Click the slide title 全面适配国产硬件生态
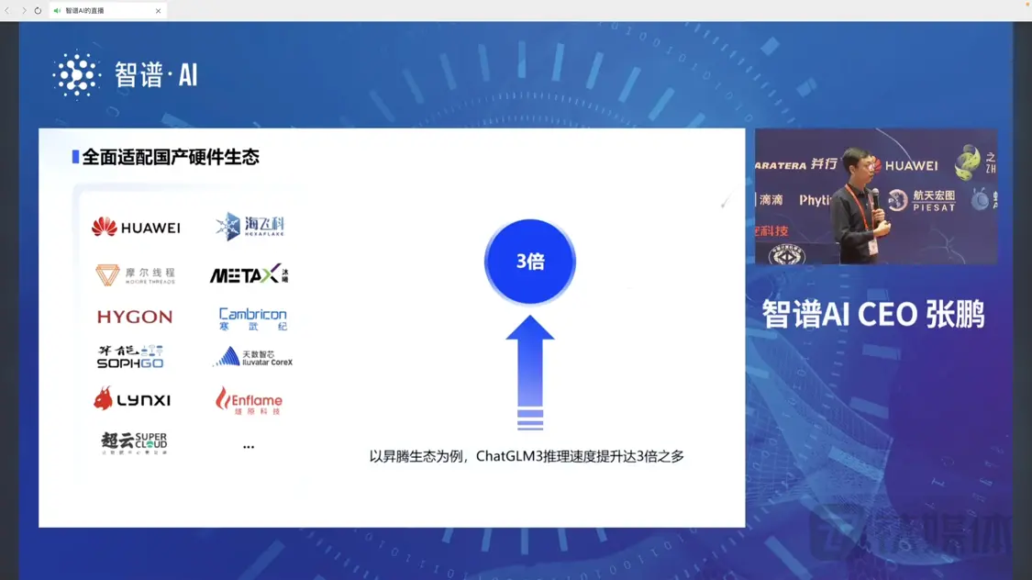The image size is (1032, 580). (171, 157)
